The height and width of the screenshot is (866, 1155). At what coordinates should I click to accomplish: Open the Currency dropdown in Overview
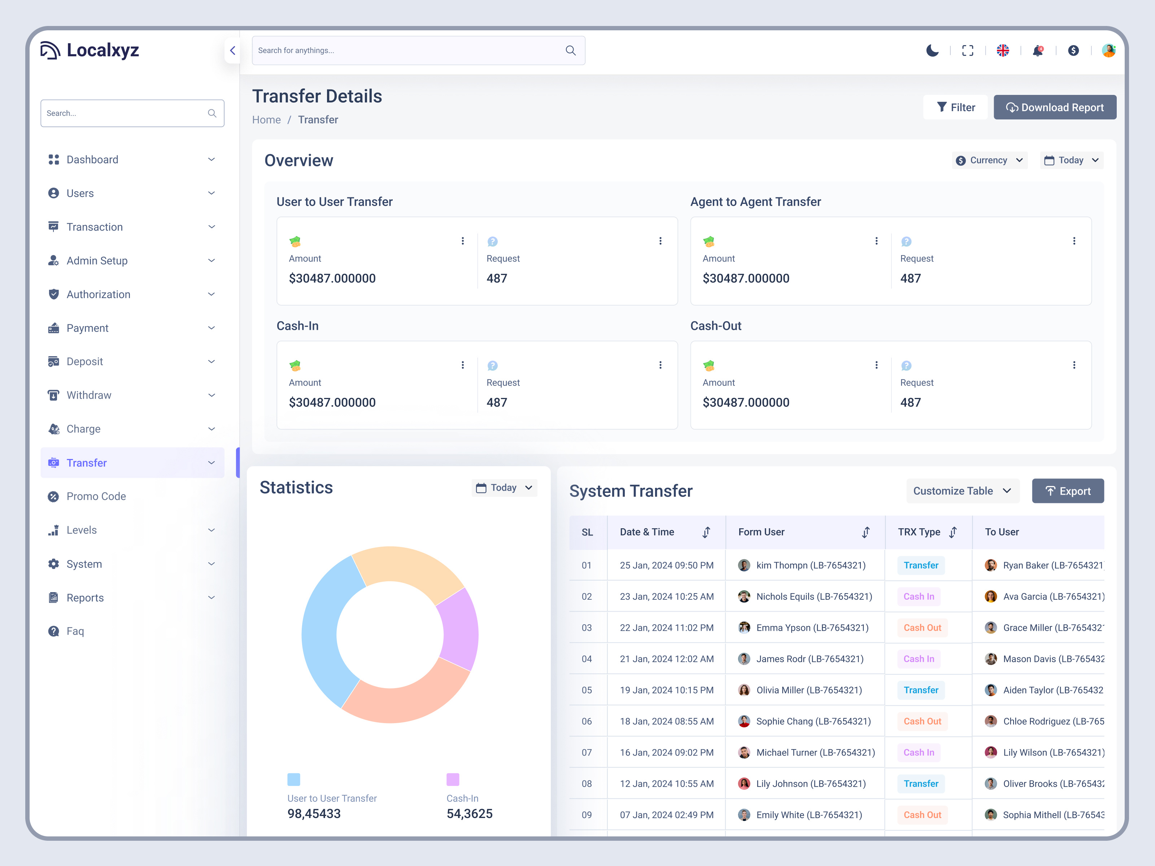click(989, 160)
